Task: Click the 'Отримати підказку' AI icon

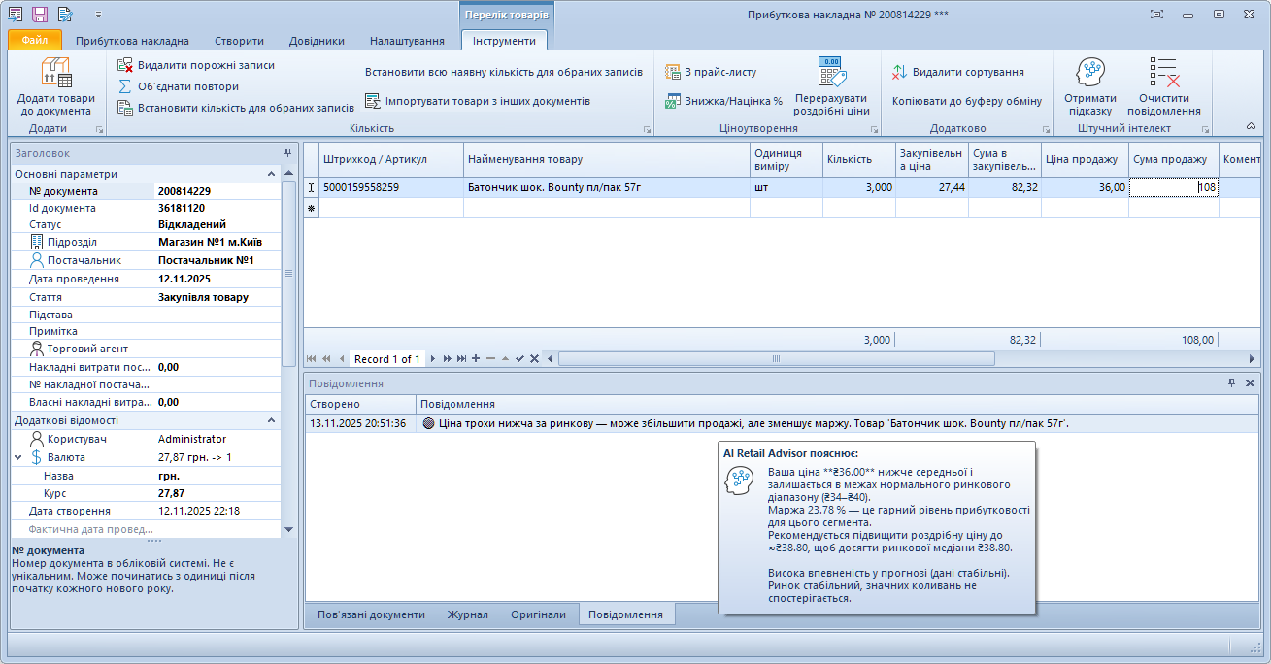Action: (x=1090, y=74)
